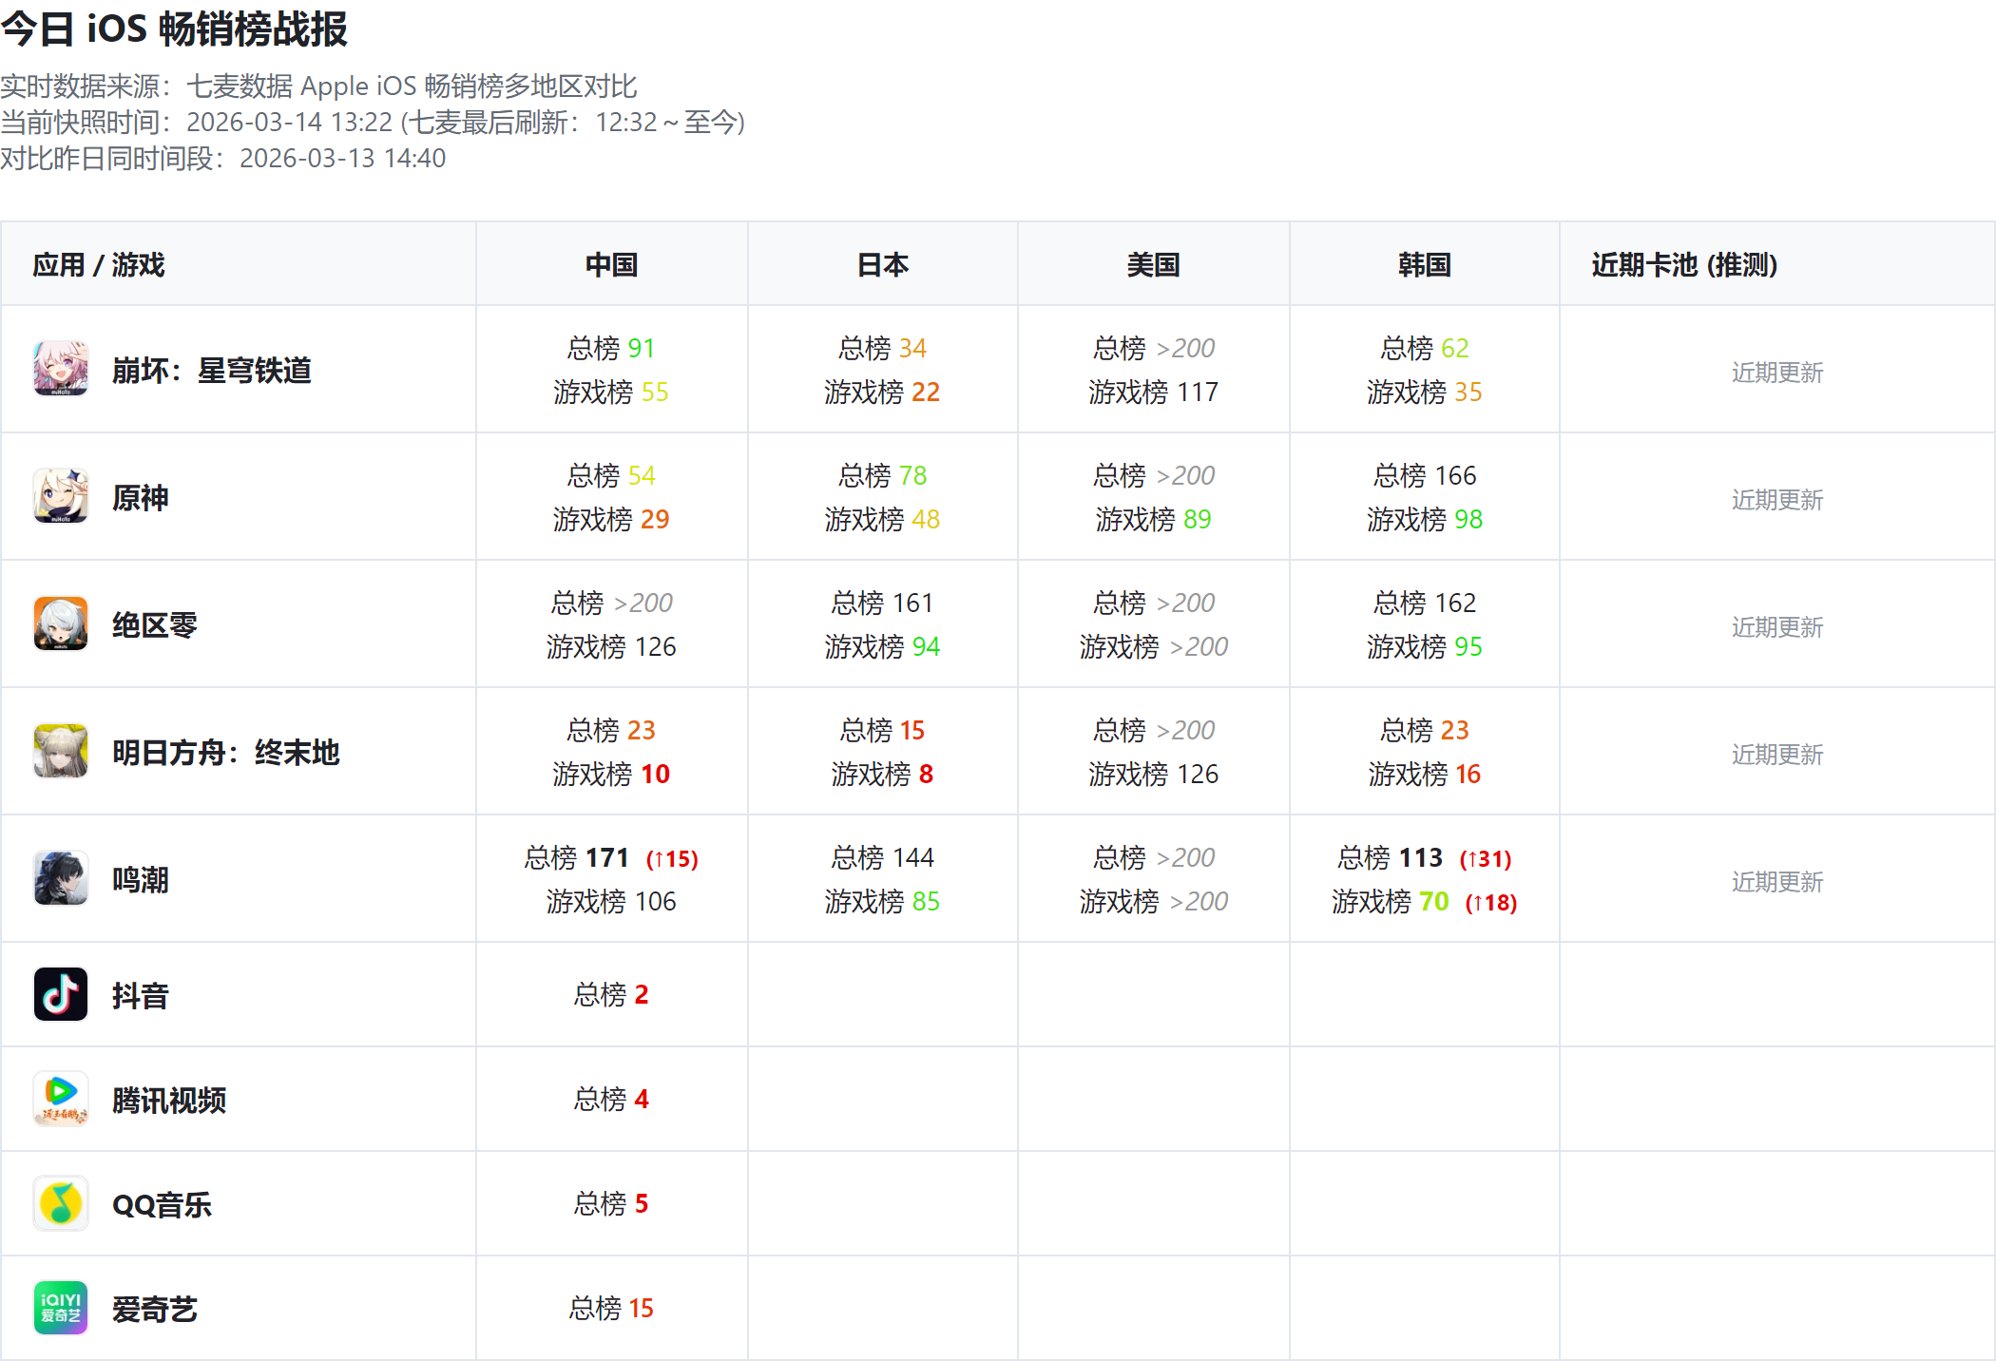This screenshot has width=1996, height=1361.
Task: Select 游戏榜 10 in 明日方舟：终末地 row
Action: [x=611, y=774]
